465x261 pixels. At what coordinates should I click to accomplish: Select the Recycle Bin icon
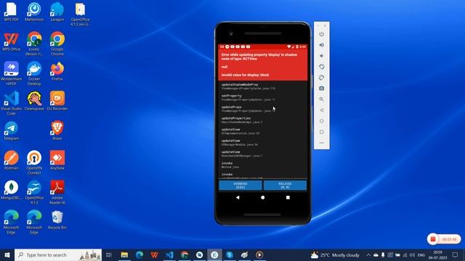[x=57, y=220]
